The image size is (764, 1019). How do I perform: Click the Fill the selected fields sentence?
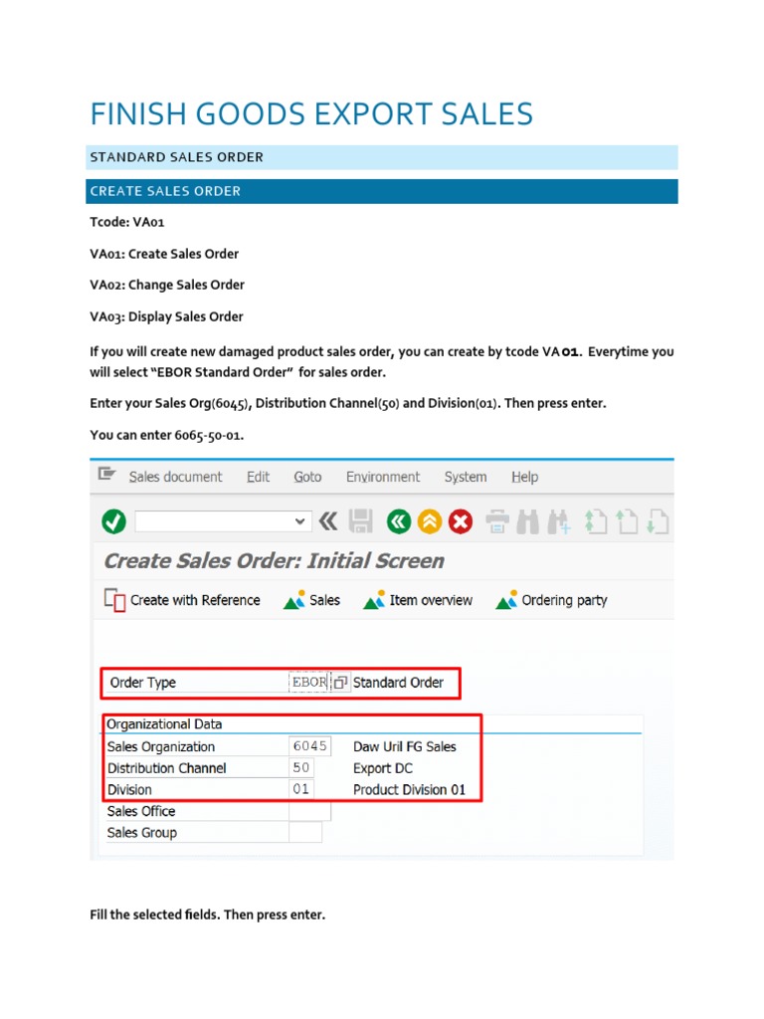click(207, 915)
